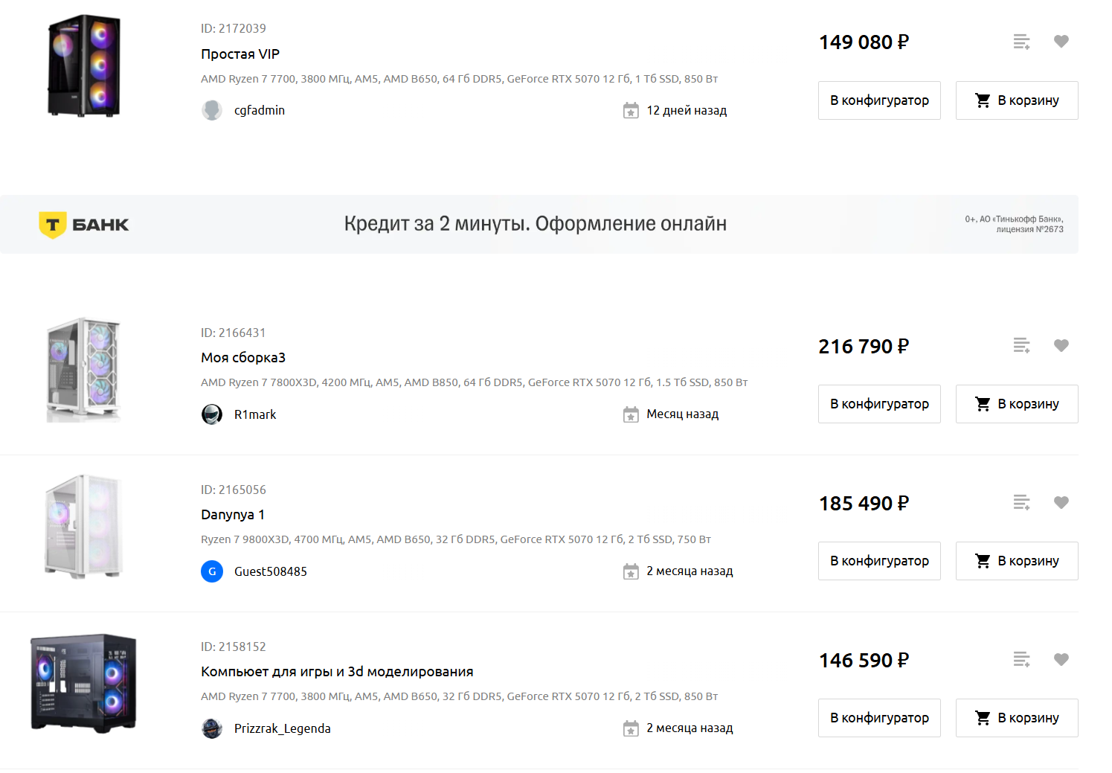The height and width of the screenshot is (773, 1112).
Task: Click Guest508485 avatar icon
Action: point(212,571)
